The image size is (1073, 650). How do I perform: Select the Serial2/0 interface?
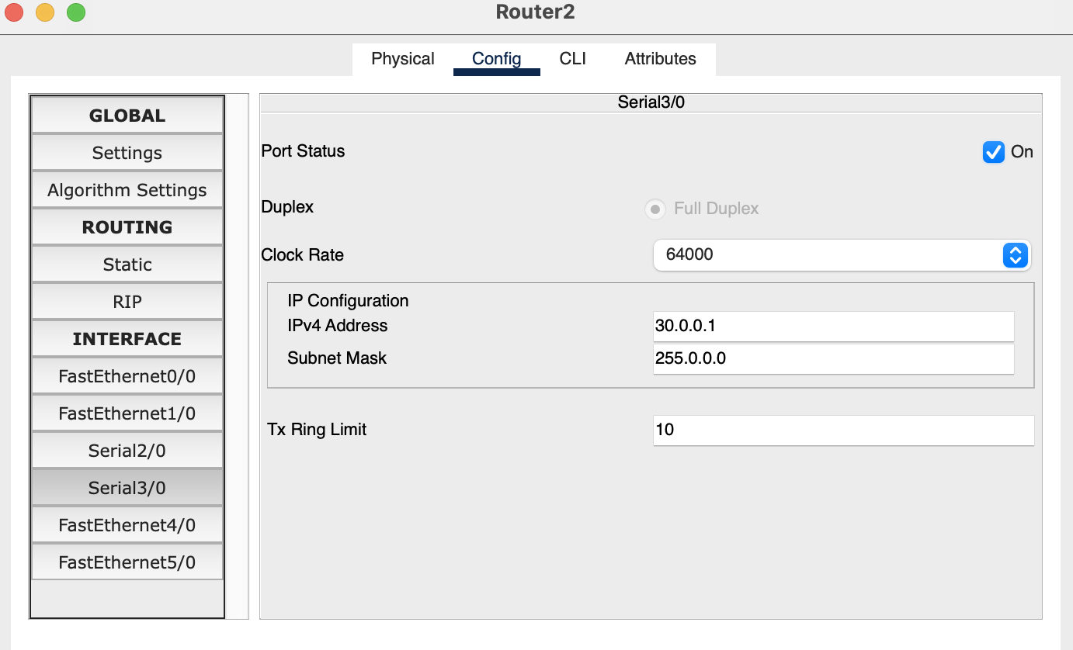pyautogui.click(x=127, y=451)
